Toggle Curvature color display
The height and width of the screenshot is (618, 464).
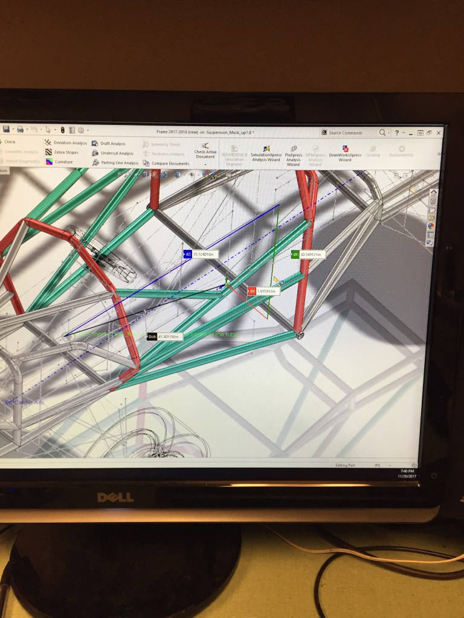49,162
